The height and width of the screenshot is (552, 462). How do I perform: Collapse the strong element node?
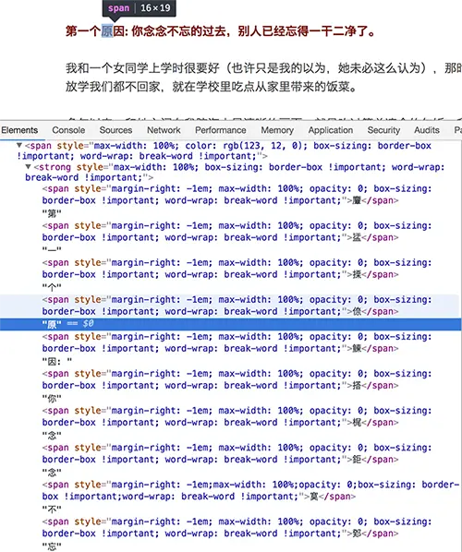pos(29,167)
